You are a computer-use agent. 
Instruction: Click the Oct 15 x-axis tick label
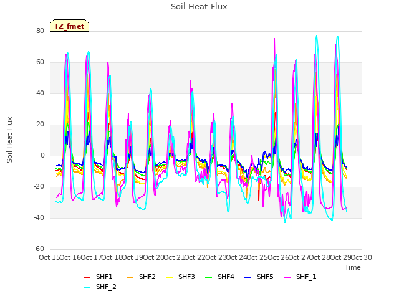(50, 257)
